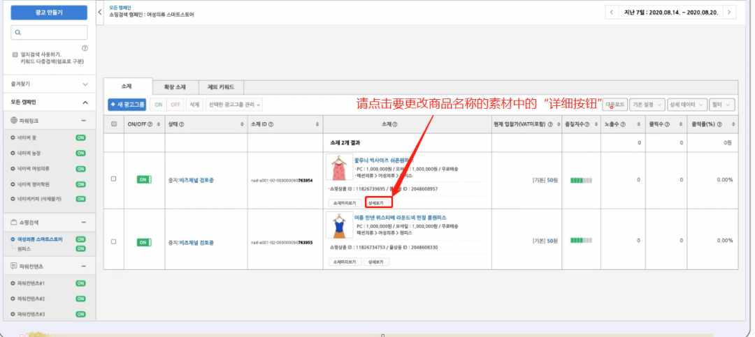Open the 필터 dropdown
Screen dimensions: 755x337
tap(721, 105)
